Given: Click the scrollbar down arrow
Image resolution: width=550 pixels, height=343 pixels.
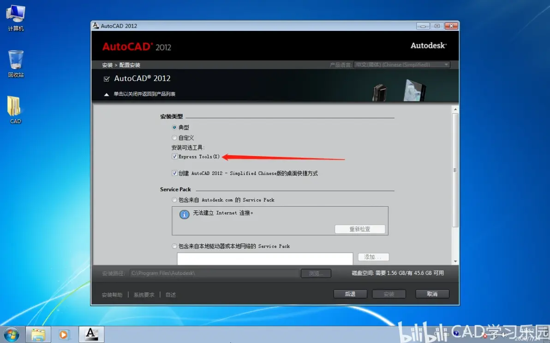Looking at the screenshot, I should point(455,262).
